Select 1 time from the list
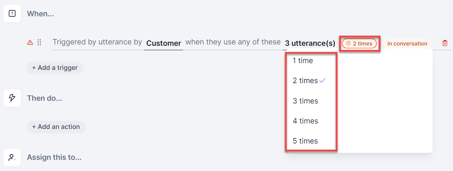453x171 pixels. click(303, 61)
